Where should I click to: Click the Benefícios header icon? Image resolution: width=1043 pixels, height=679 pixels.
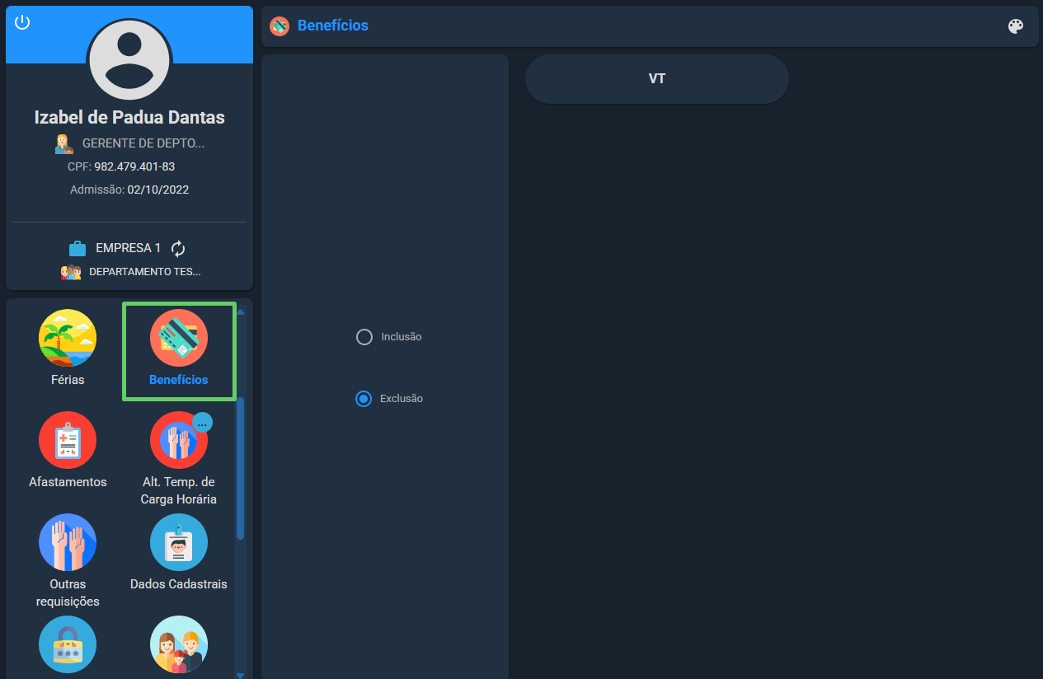tap(280, 26)
